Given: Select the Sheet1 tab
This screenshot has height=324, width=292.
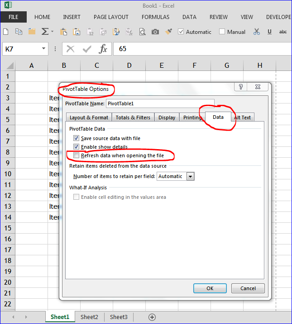Looking at the screenshot, I should (x=60, y=317).
